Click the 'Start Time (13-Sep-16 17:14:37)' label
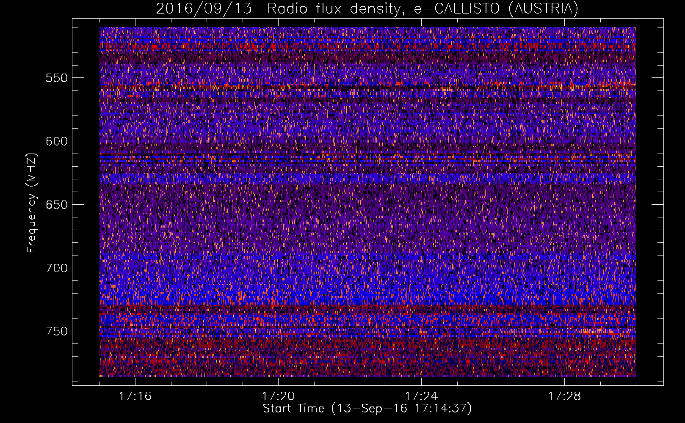The width and height of the screenshot is (685, 423). click(367, 409)
